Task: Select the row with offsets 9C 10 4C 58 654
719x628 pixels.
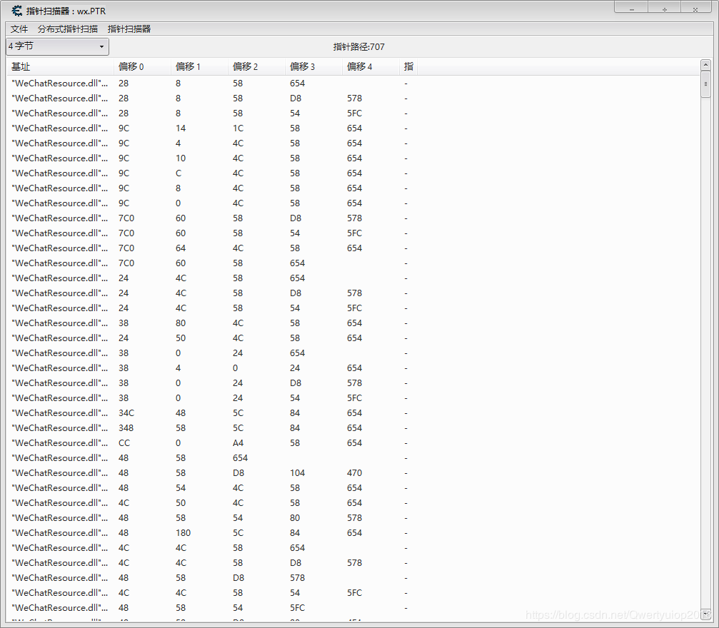Action: (x=353, y=158)
